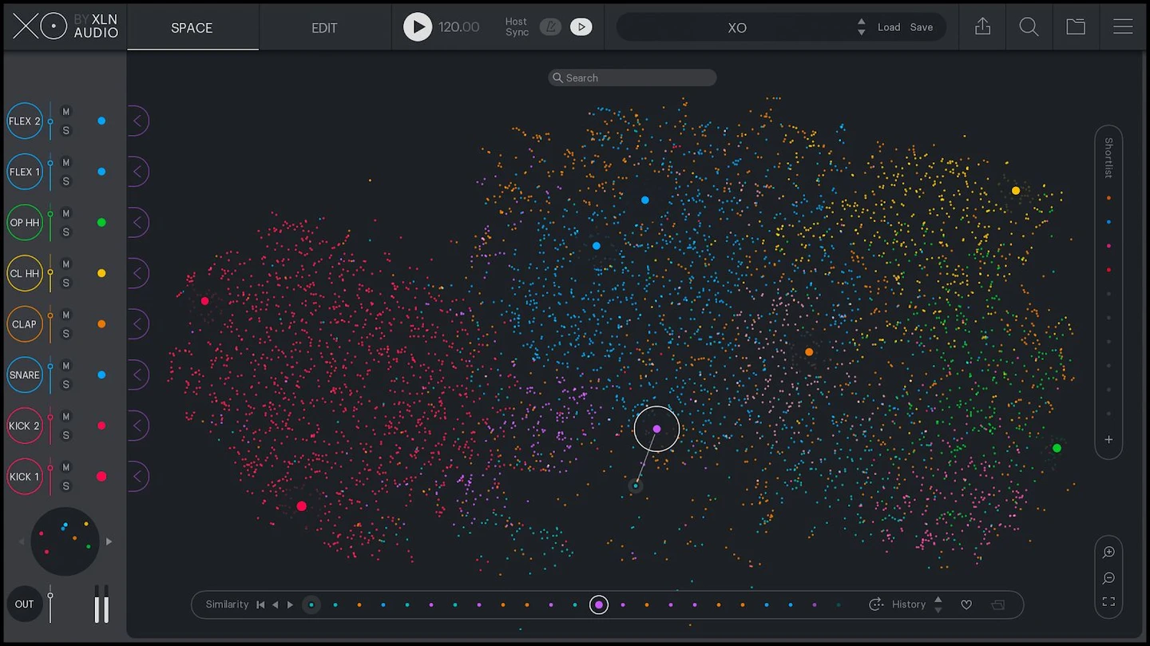
Task: Solo the CLAP channel
Action: click(66, 334)
